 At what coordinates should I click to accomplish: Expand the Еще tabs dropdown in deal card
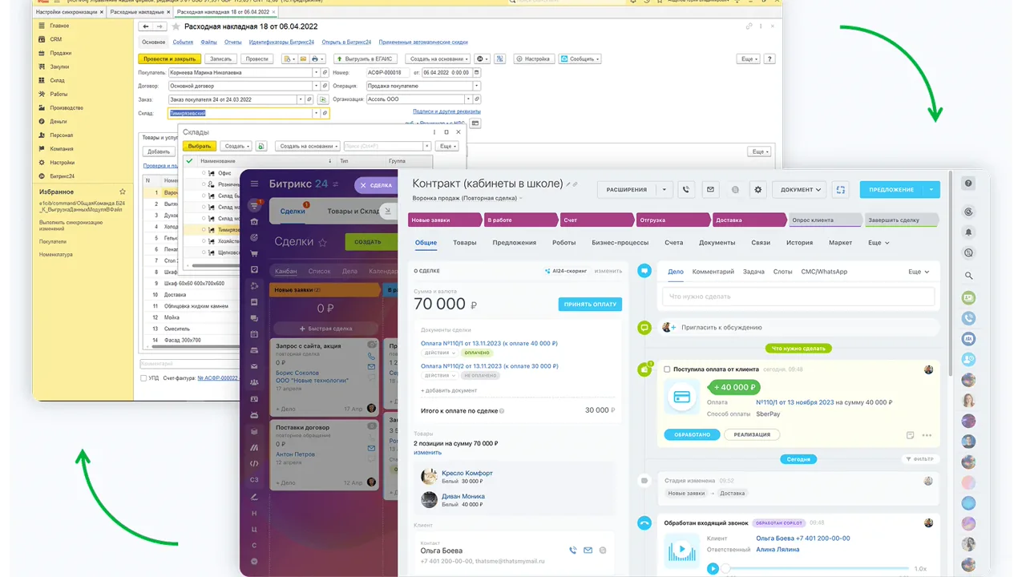(x=879, y=243)
